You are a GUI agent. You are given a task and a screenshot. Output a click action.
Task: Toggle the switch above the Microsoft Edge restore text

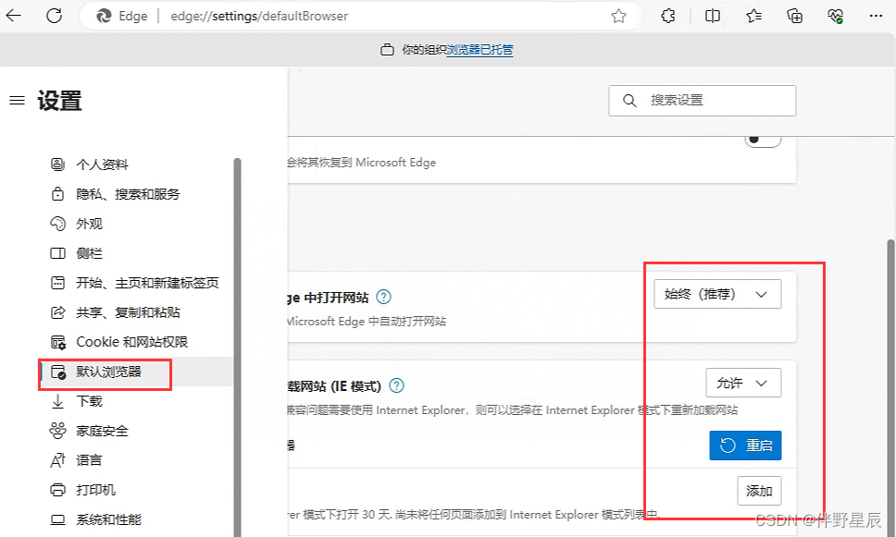763,140
